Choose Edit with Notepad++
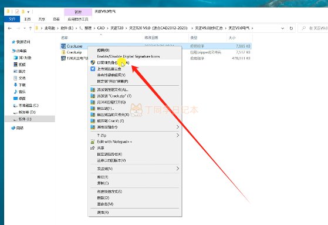 pyautogui.click(x=114, y=142)
